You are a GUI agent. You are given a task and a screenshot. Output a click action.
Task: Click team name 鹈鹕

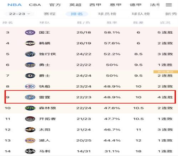pos(44,43)
